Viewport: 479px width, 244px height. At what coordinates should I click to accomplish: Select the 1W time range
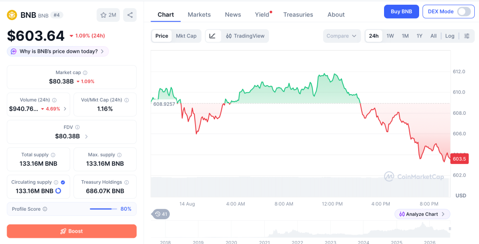pos(390,36)
